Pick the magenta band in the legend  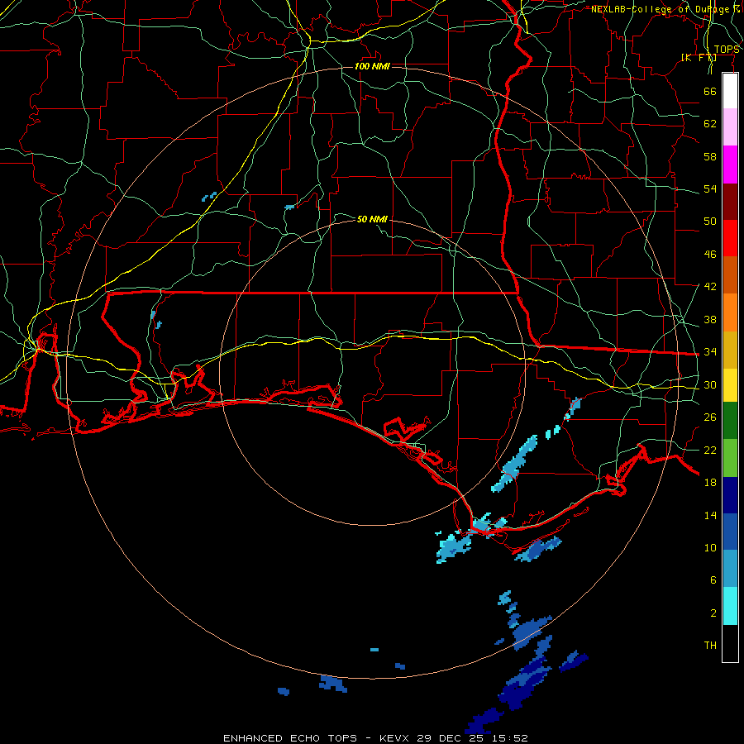[x=730, y=165]
